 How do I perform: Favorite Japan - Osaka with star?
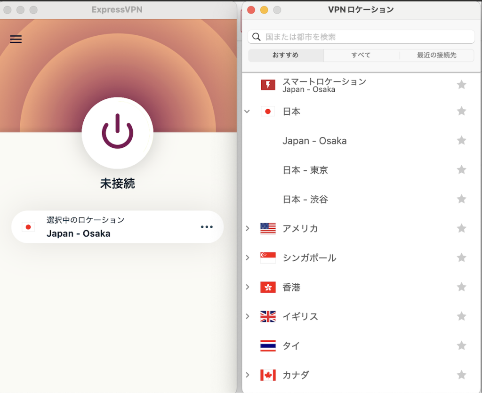pyautogui.click(x=461, y=140)
